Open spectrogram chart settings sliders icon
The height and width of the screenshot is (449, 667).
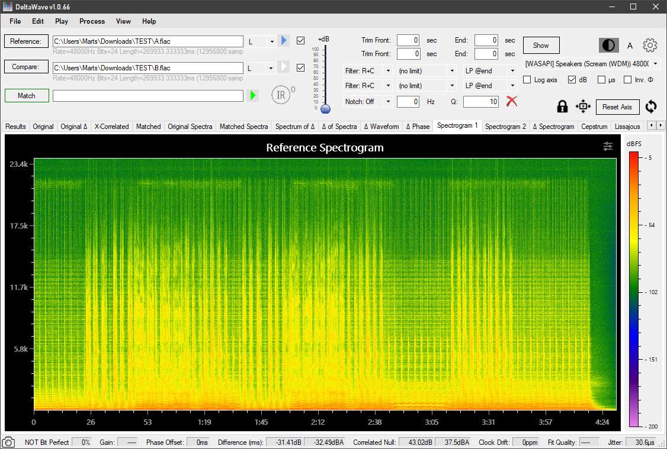pos(608,147)
